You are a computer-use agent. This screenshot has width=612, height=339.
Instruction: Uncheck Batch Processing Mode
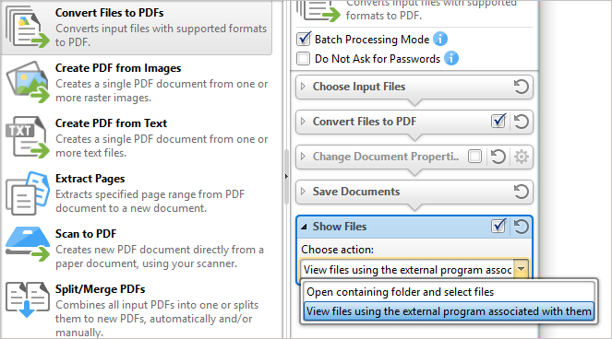coord(304,39)
